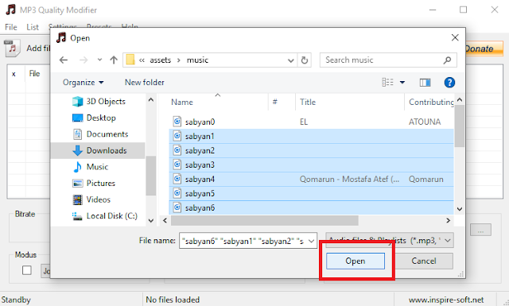Close the Open dialog with X
Screen dimensions: 509x306
point(455,37)
